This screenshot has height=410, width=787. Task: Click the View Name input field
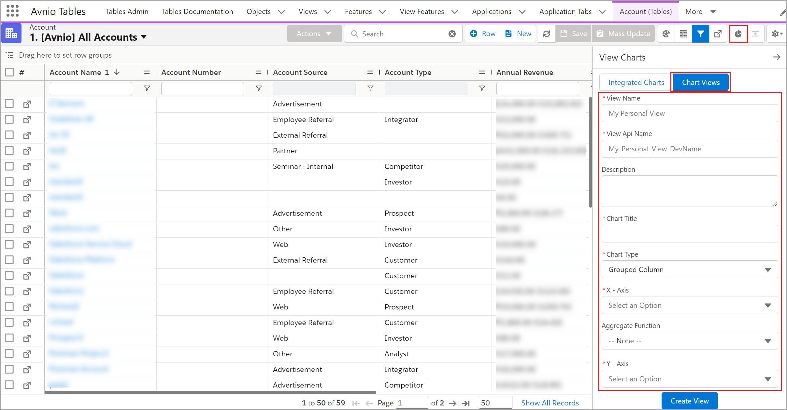coord(689,113)
